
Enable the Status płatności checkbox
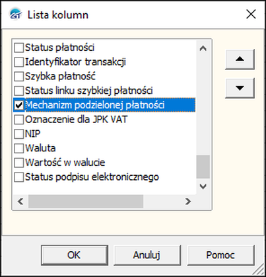(19, 48)
